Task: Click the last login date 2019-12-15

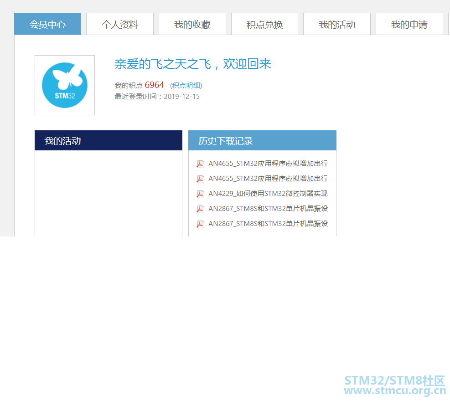Action: click(x=181, y=97)
